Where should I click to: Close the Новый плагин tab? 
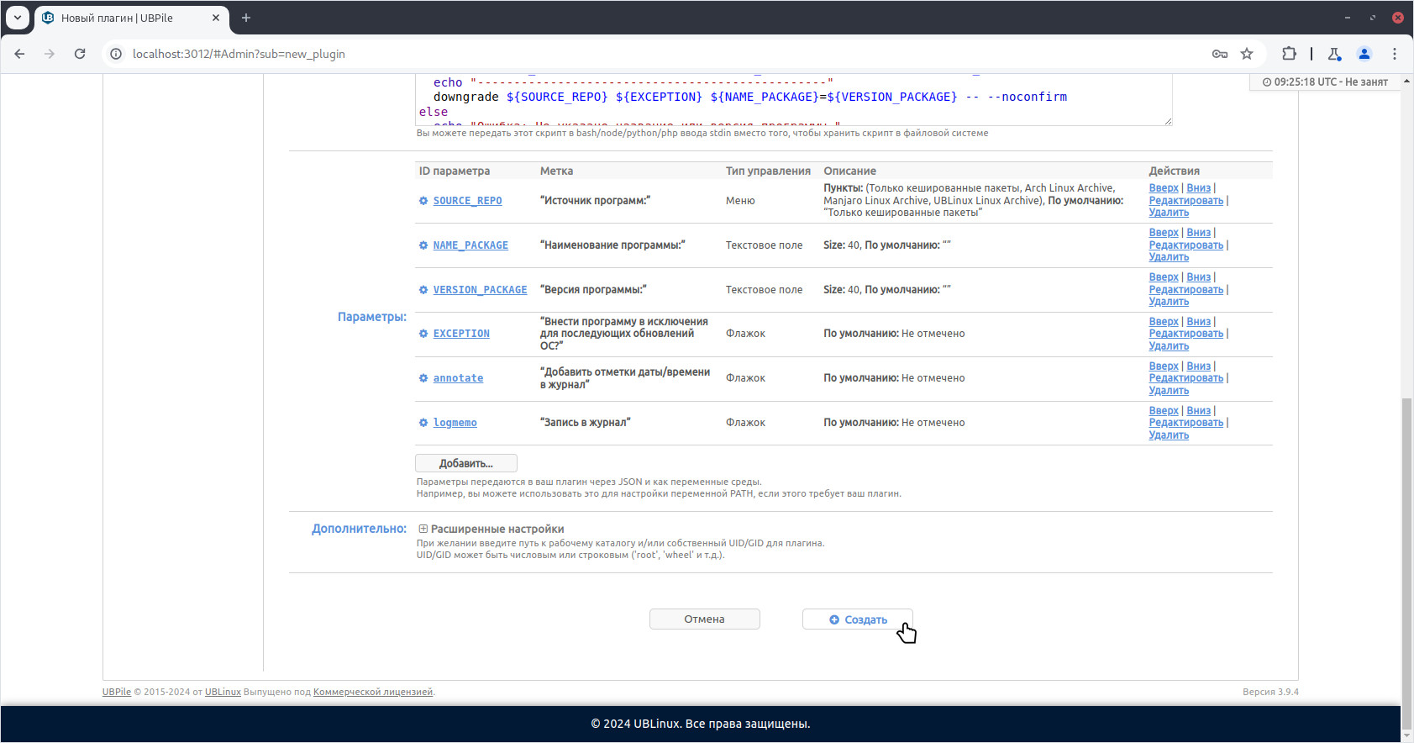pyautogui.click(x=216, y=18)
